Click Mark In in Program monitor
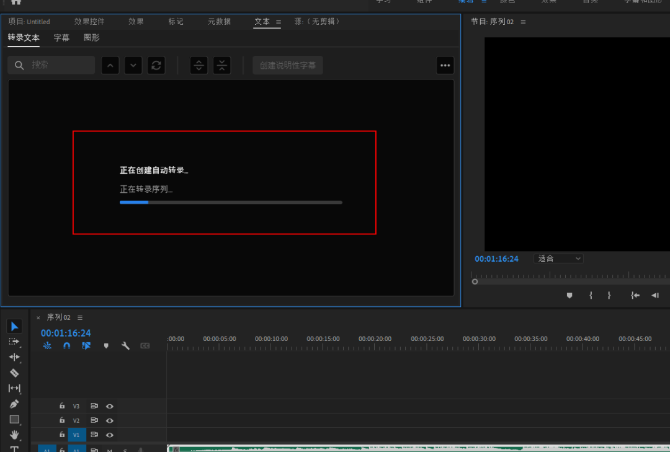Image resolution: width=670 pixels, height=452 pixels. click(591, 295)
